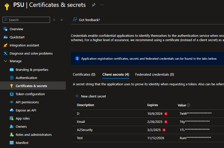Viewport: 224px width, 148px height.
Task: Click the blue info icon in banner
Action: coord(77,59)
